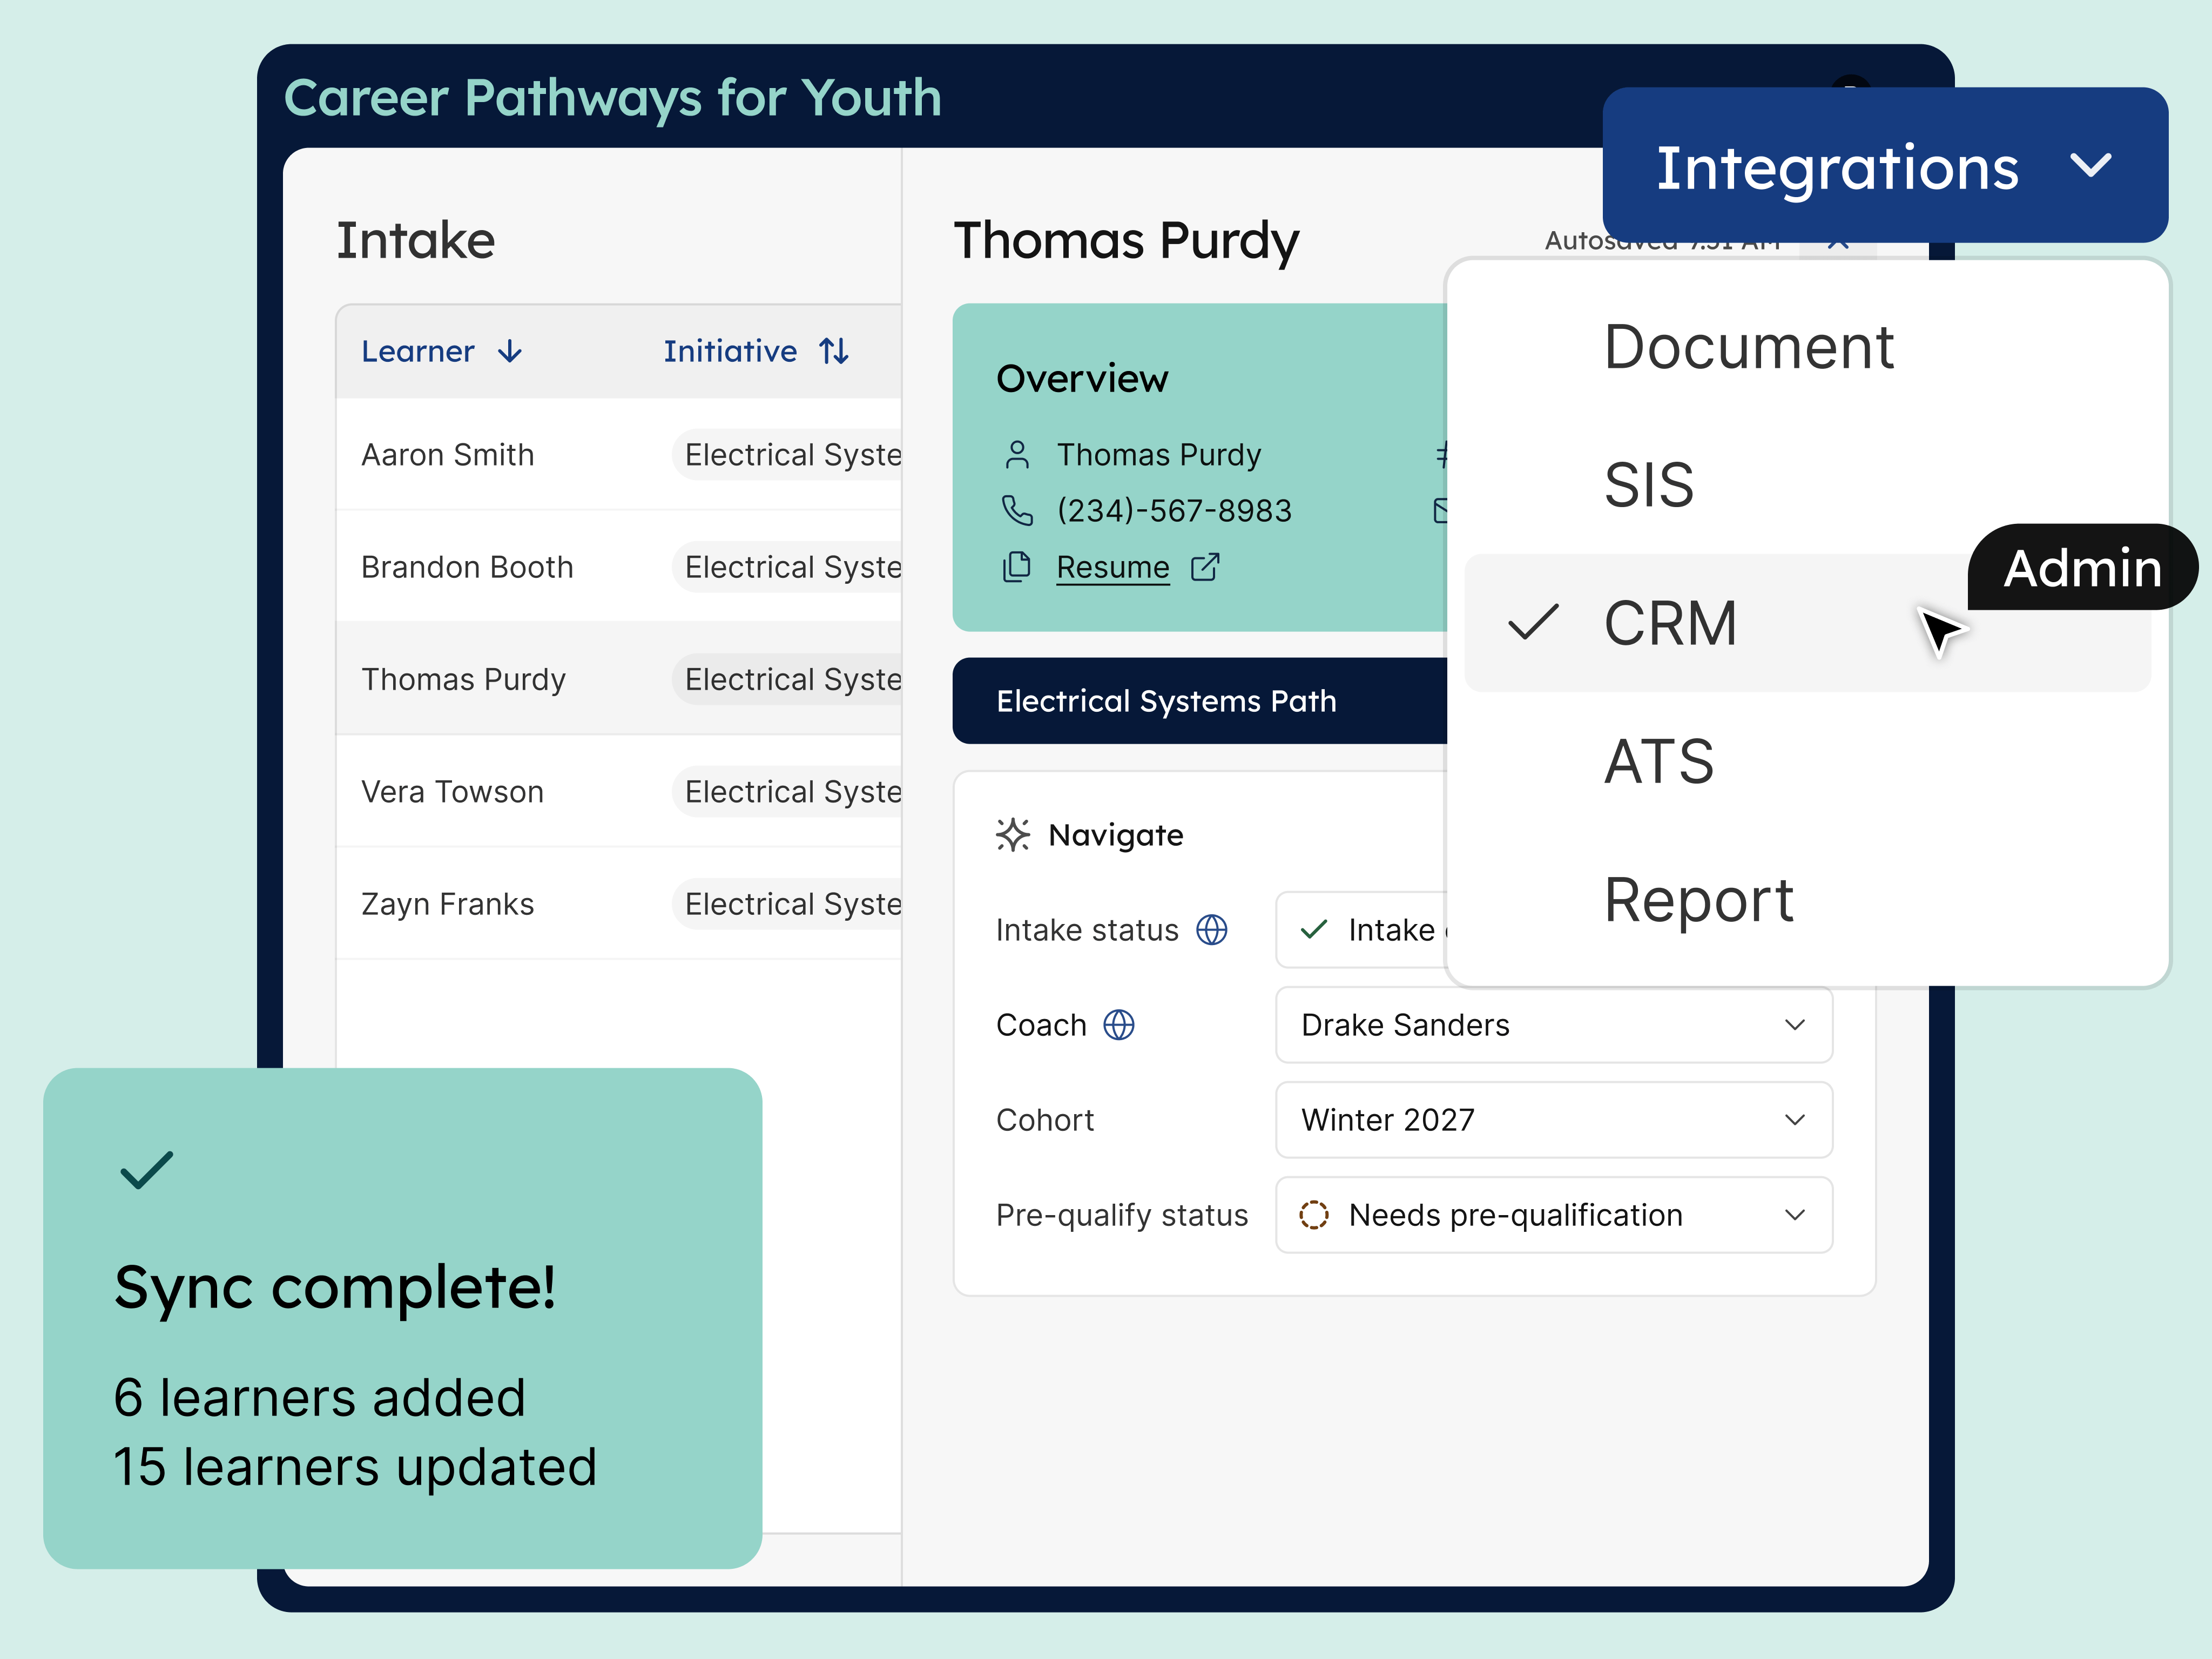The width and height of the screenshot is (2212, 1659).
Task: Open resume via the external link icon
Action: pyautogui.click(x=1205, y=567)
